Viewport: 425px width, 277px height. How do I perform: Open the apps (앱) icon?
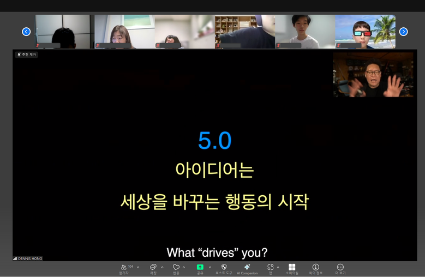[x=270, y=267]
